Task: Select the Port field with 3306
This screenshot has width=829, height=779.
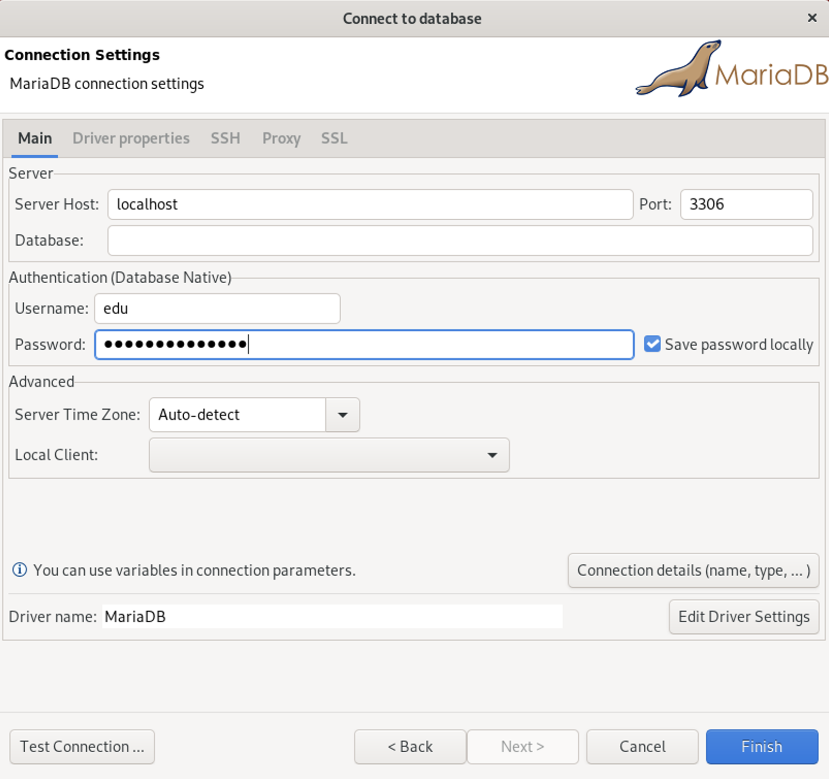Action: coord(745,204)
